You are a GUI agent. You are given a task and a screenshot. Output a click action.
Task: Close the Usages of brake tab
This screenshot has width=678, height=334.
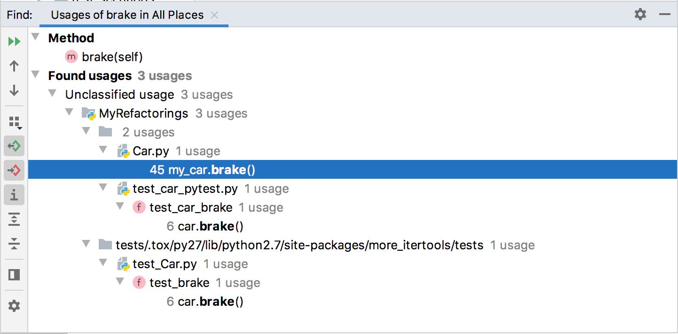214,15
